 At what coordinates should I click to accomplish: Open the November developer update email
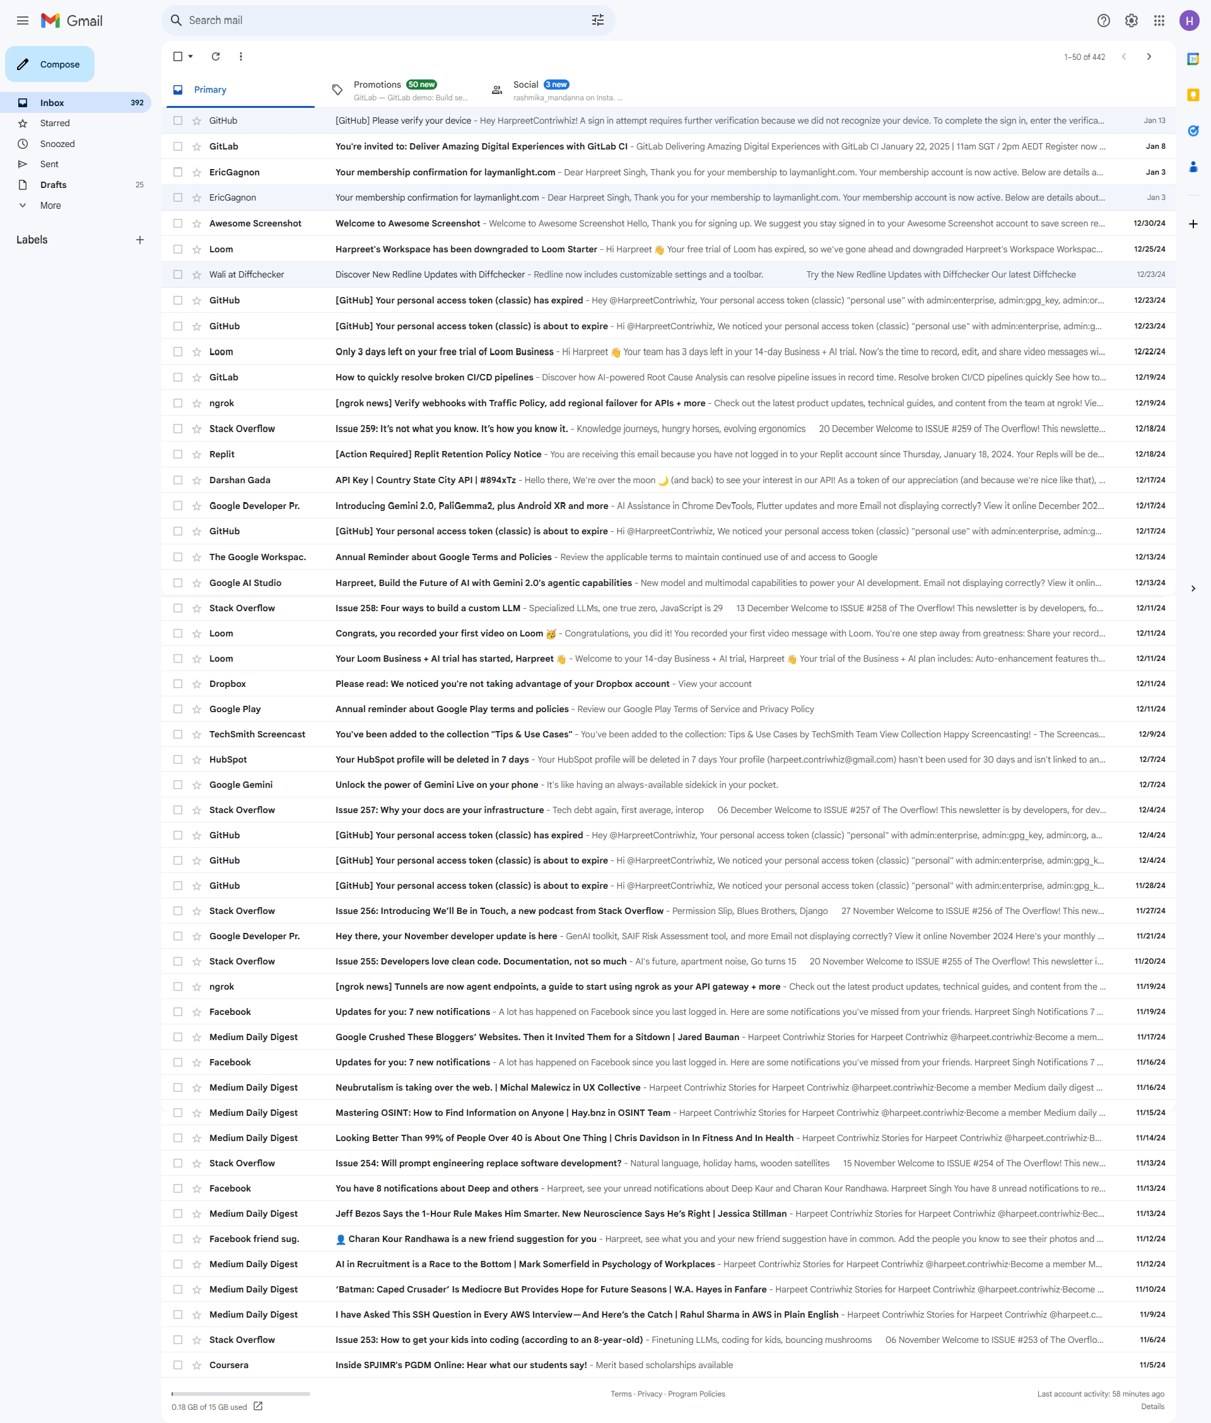(x=668, y=936)
